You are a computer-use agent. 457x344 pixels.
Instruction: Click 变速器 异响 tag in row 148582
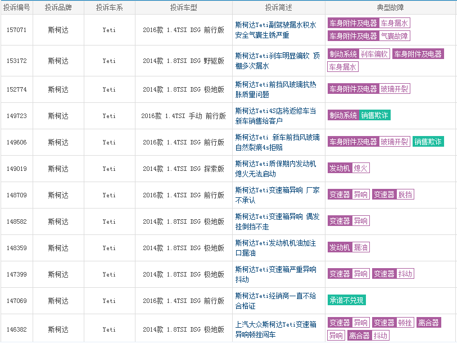349,221
